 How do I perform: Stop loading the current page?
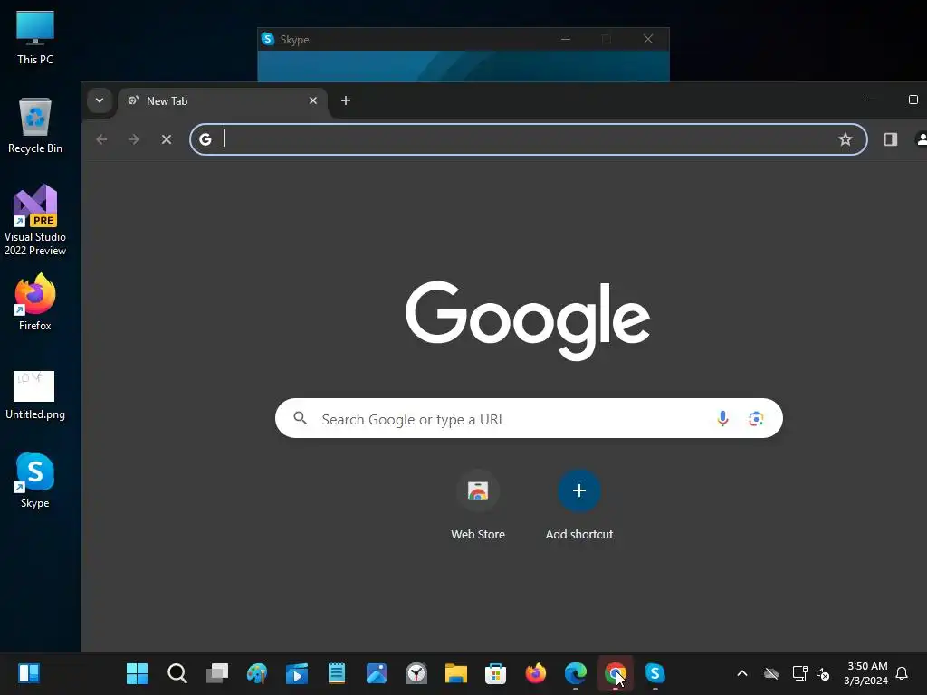point(167,139)
